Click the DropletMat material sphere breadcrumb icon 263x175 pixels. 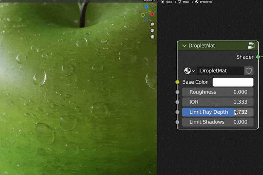click(x=197, y=2)
